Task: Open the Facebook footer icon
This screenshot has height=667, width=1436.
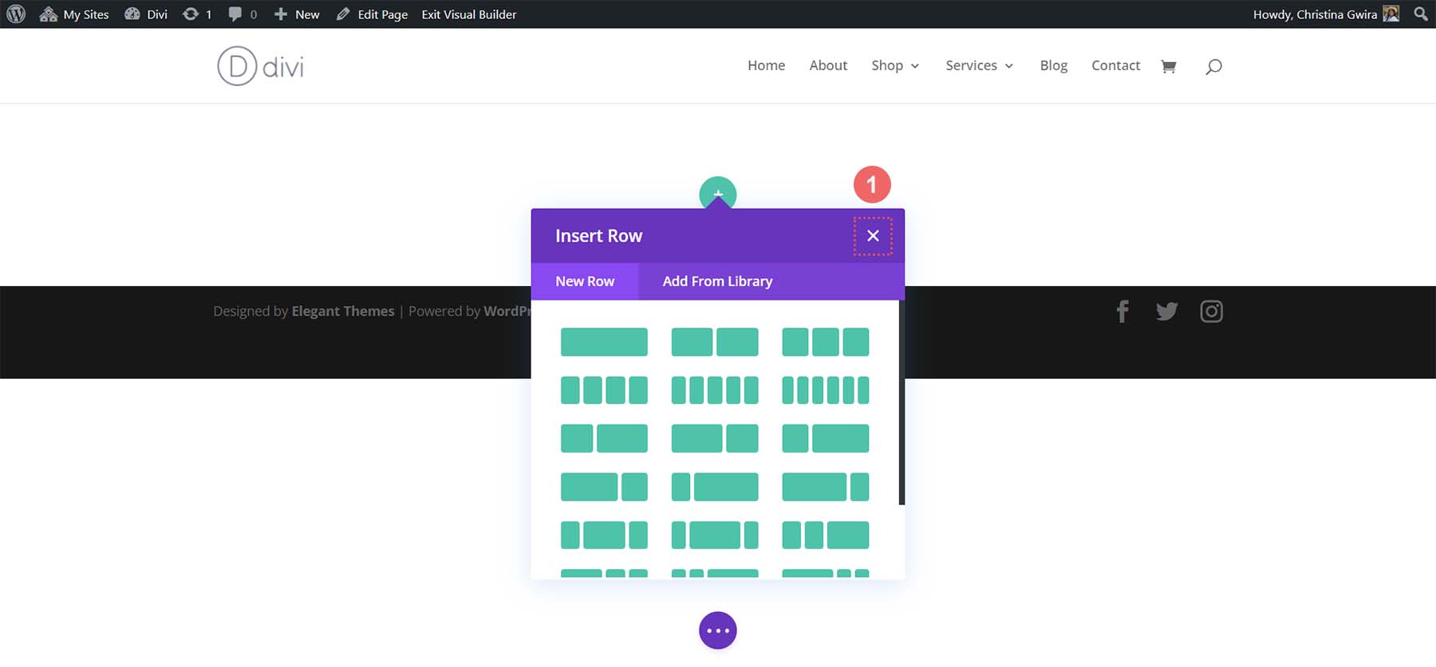Action: pos(1122,312)
